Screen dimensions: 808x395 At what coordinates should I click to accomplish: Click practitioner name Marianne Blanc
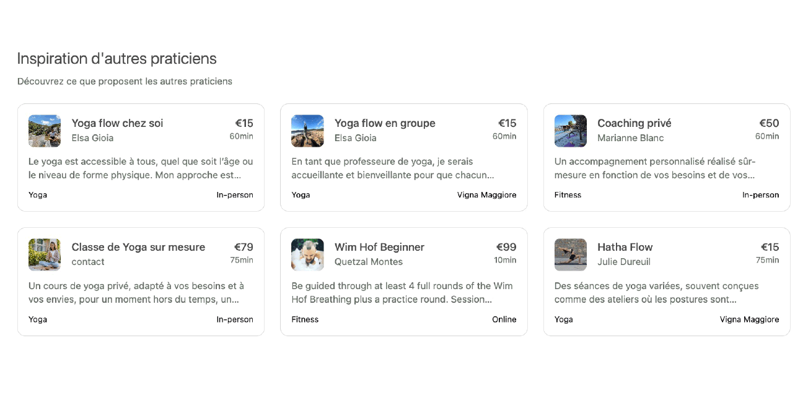[x=630, y=138]
